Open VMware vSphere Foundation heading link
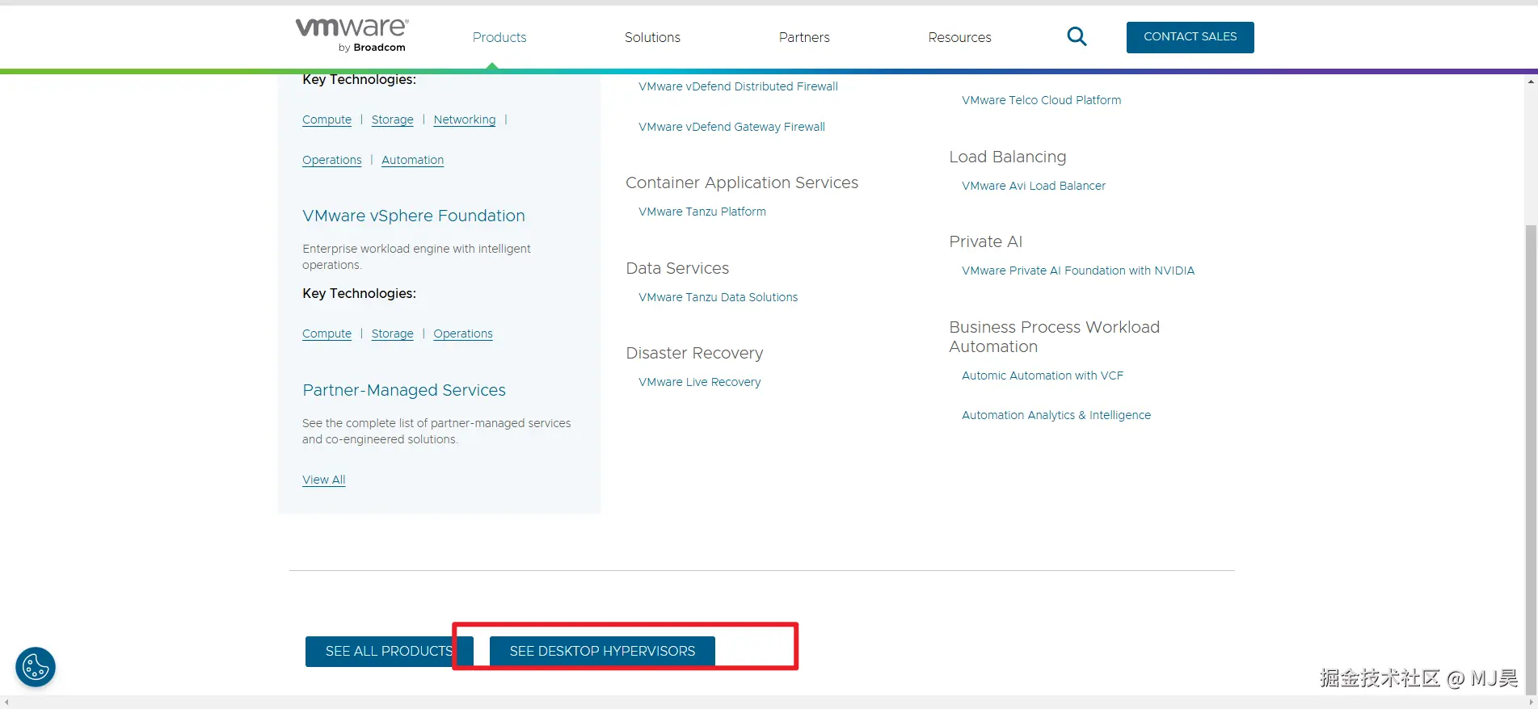Viewport: 1538px width, 709px height. point(414,216)
